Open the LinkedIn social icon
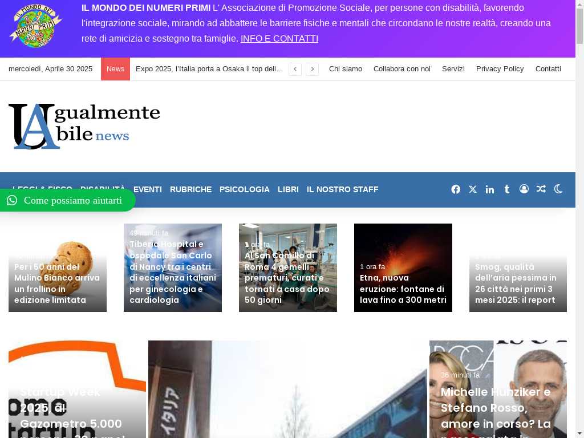 490,189
